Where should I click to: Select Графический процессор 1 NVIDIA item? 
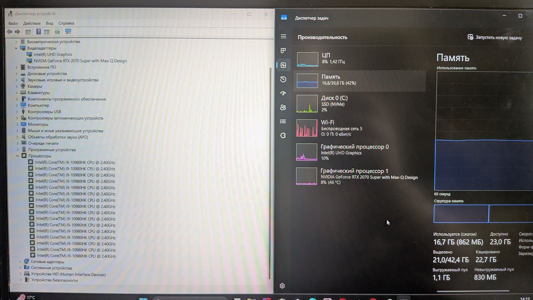(359, 176)
